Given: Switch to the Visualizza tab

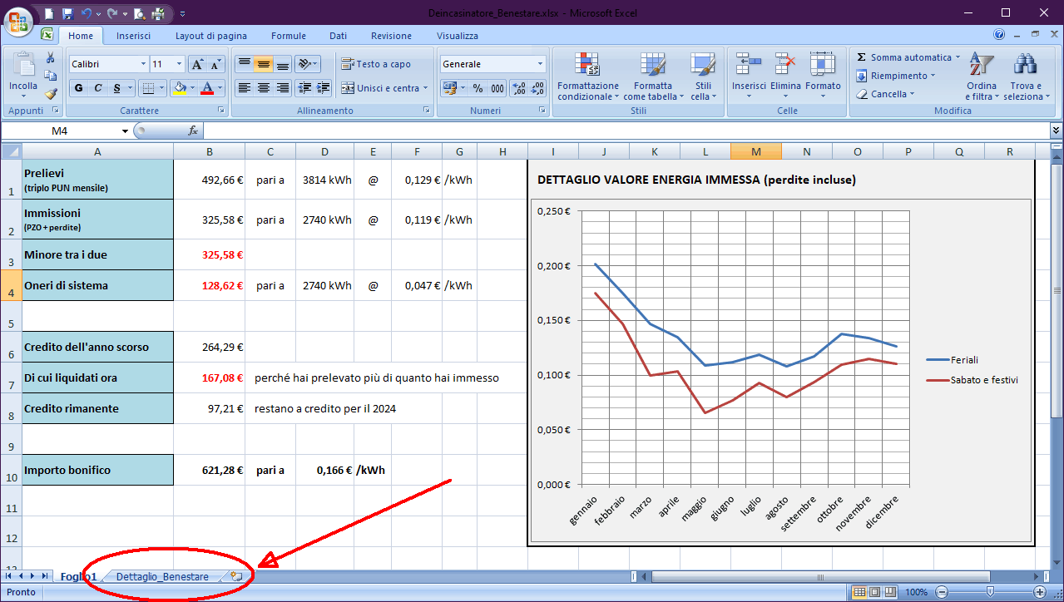Looking at the screenshot, I should coord(458,36).
